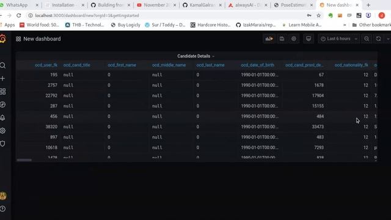Click the Evernote extension icon
Viewport: 391px width, 220px height.
coord(331,15)
